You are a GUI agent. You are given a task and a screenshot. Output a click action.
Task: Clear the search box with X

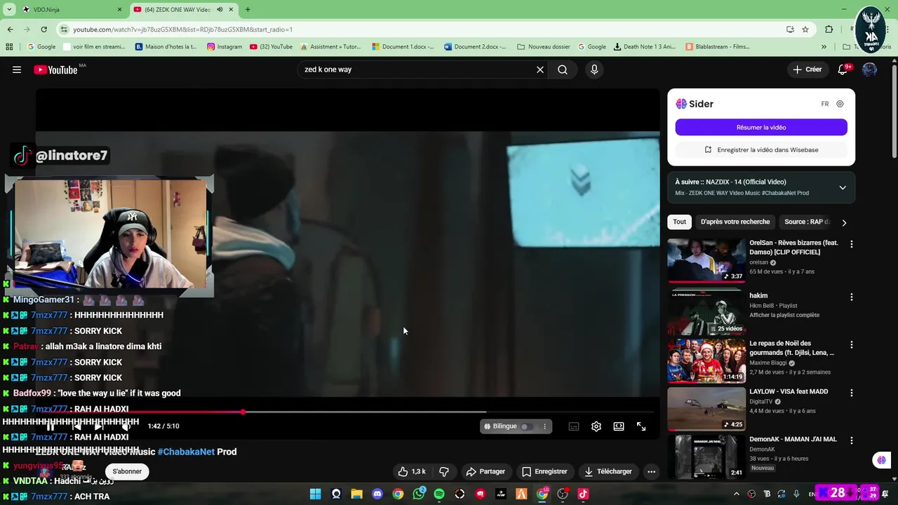point(540,69)
